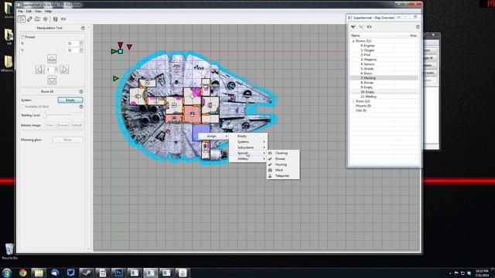Click the green arrow handle left of the ship
The width and height of the screenshot is (495, 278).
115,78
